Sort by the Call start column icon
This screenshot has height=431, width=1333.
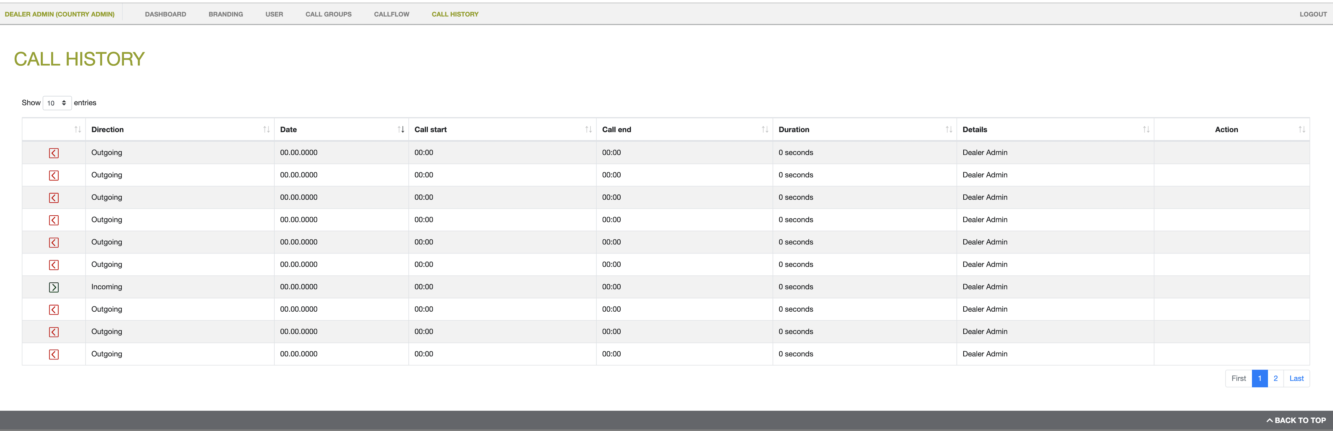588,129
